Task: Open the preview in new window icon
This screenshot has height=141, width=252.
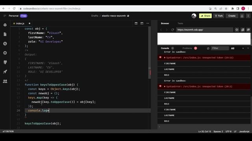Action: point(248,30)
